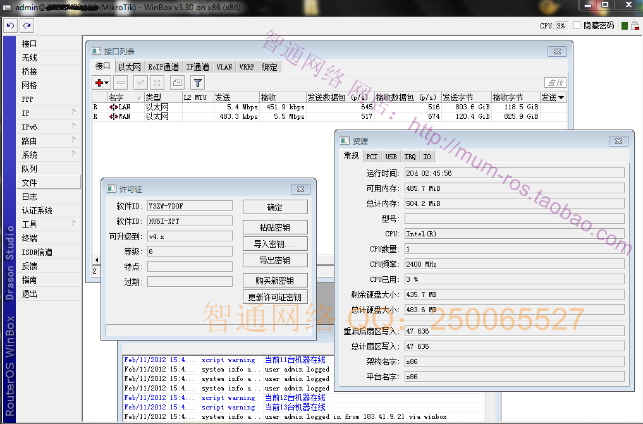Click the 粘贴密钥 button

point(274,227)
